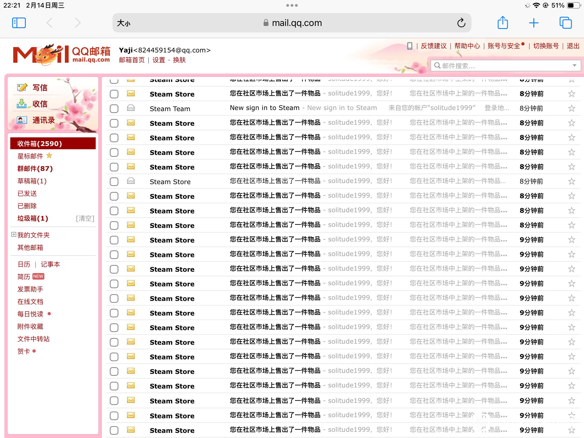
Task: Tick the checkbox of read non-bold Steam Store mail
Action: 114,182
